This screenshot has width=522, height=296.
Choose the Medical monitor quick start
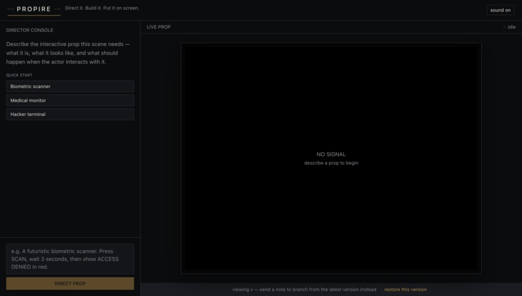[x=70, y=100]
